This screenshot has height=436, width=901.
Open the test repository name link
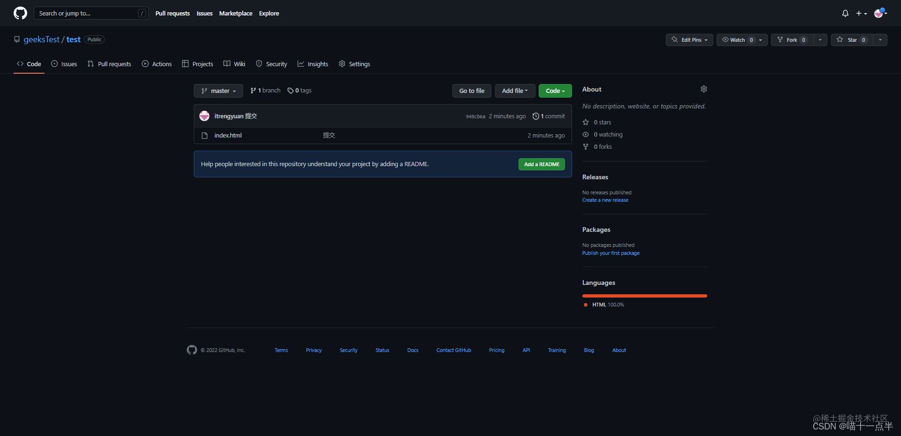73,39
